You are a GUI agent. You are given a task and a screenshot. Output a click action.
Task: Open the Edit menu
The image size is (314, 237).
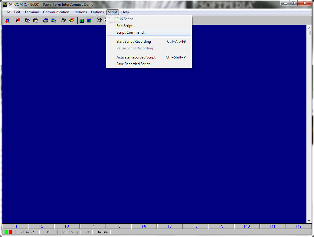(17, 12)
